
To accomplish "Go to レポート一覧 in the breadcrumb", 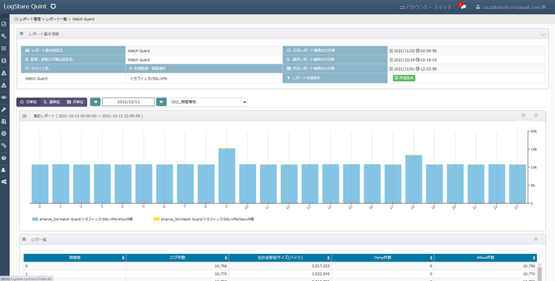I will coord(56,19).
